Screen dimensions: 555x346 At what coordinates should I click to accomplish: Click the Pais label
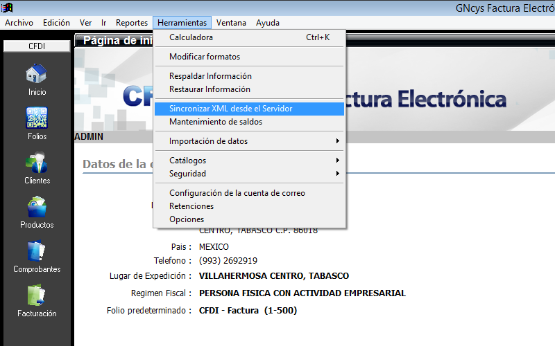tap(181, 247)
